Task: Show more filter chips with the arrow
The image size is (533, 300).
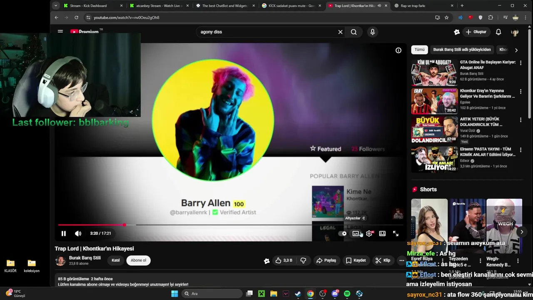Action: [x=516, y=50]
